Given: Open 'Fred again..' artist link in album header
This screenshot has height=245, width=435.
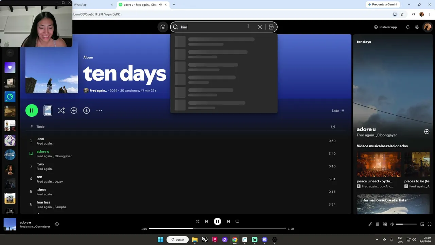Looking at the screenshot, I should (x=98, y=91).
